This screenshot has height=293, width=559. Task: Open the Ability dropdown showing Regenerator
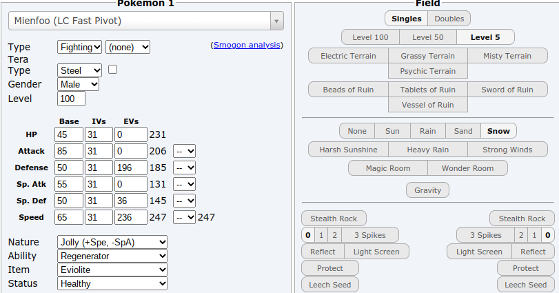[x=112, y=256]
